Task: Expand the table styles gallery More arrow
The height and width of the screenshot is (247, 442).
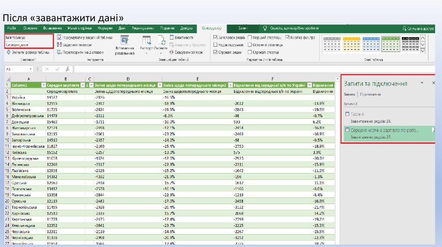Action: pyautogui.click(x=423, y=52)
